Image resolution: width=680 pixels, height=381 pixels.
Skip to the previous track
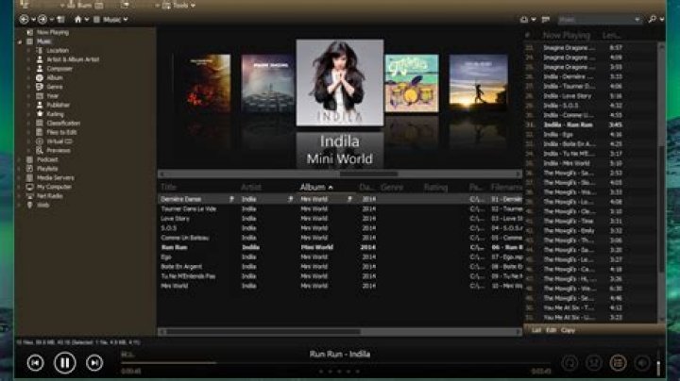click(35, 362)
